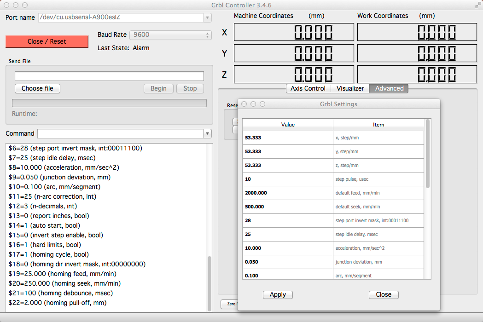Click the '$20=250.000 (homing seek' line
The image size is (483, 322).
click(64, 283)
